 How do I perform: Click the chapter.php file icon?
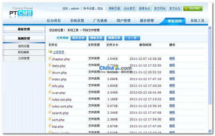(50, 58)
